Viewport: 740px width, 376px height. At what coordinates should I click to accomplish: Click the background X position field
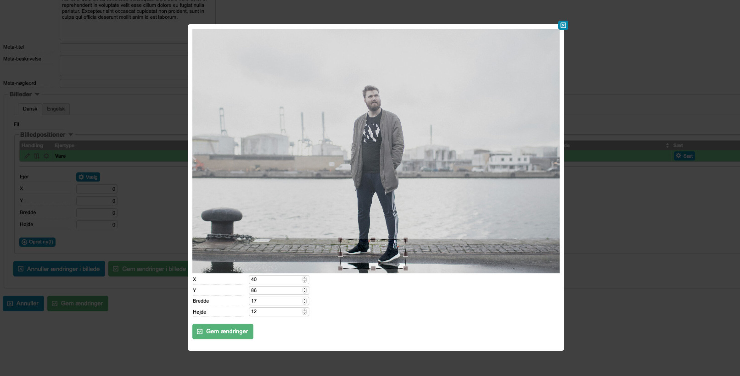pos(97,189)
